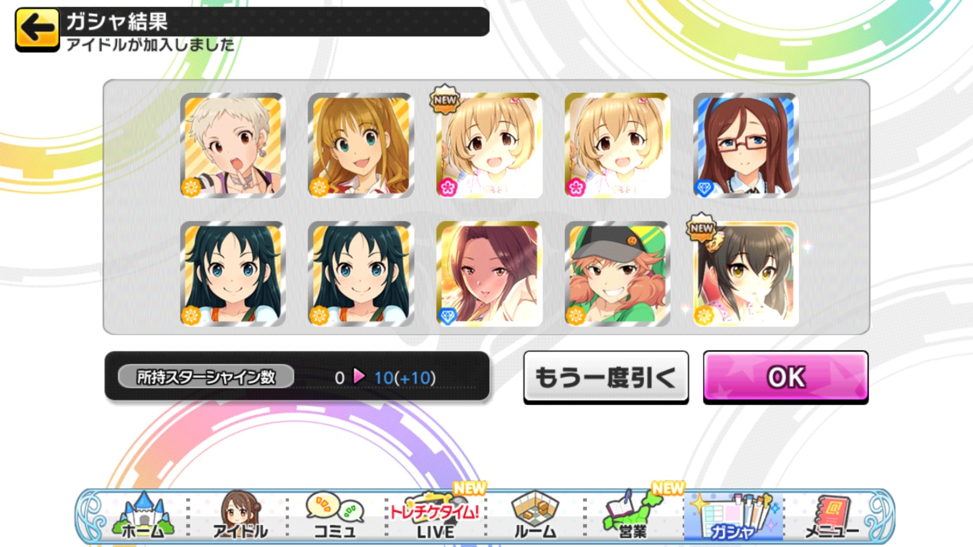Click もう一度引く to draw again
The image size is (973, 547).
[606, 377]
